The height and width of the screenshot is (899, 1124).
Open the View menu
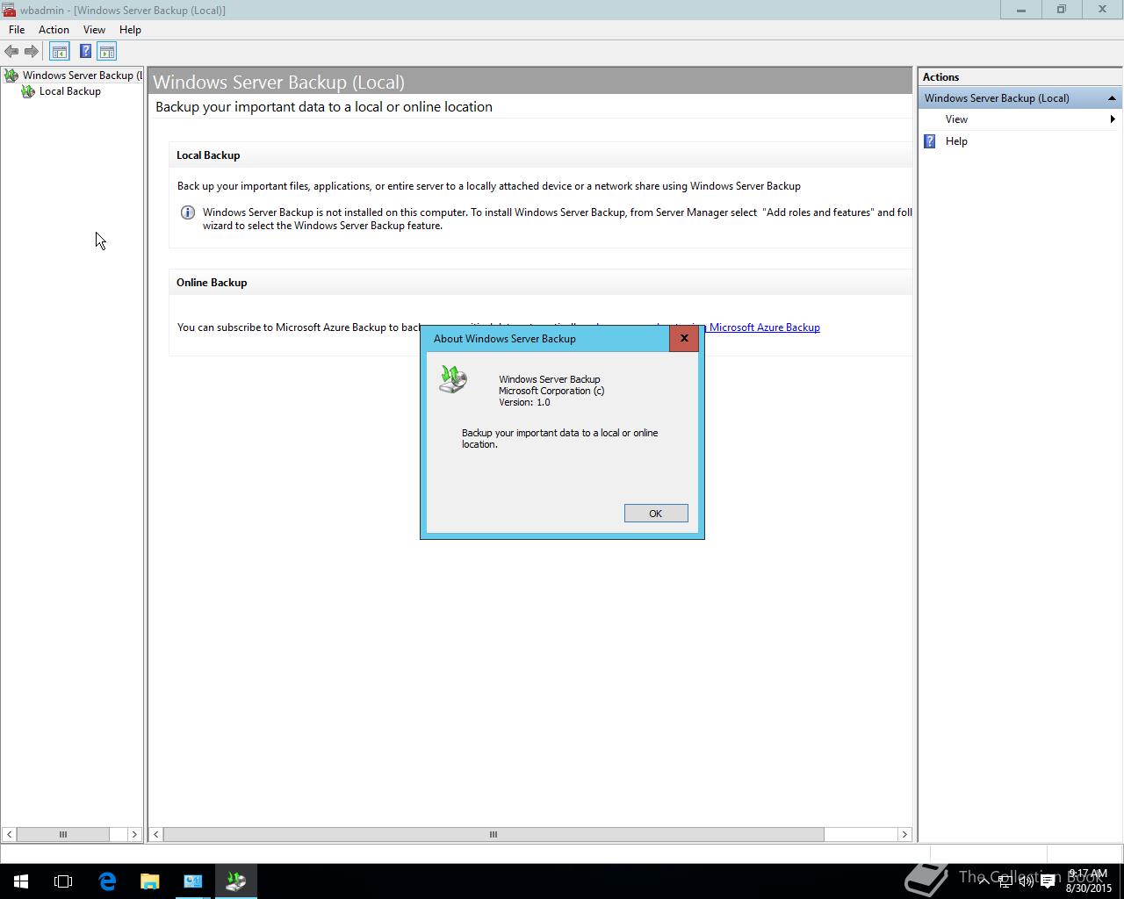[94, 30]
